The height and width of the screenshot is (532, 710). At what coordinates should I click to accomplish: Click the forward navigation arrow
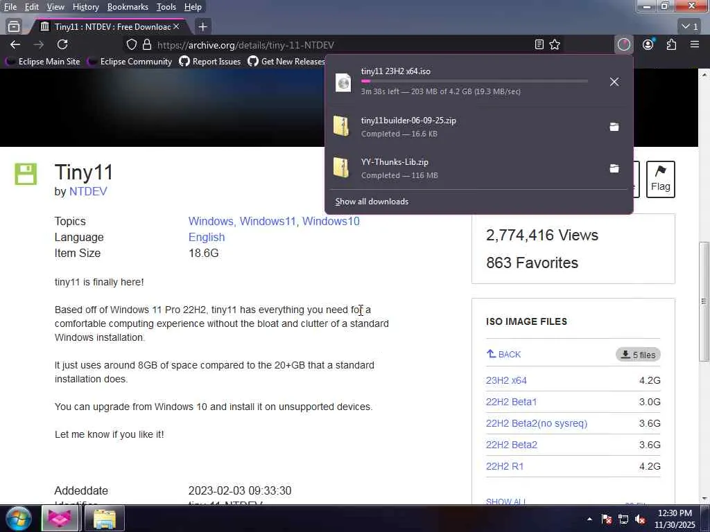tap(39, 44)
